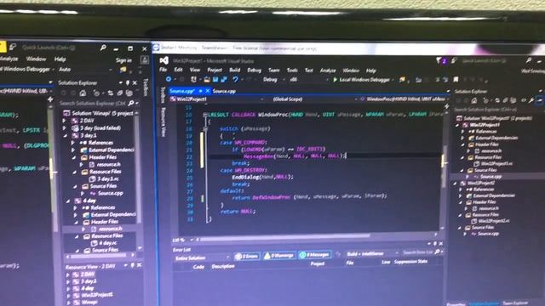Open the Build menu in Win32Project1 window
This screenshot has height=306, width=545.
[x=235, y=70]
